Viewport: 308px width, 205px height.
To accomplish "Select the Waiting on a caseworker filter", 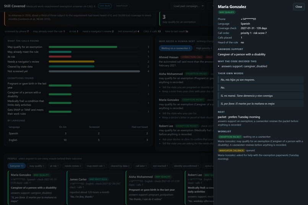I will pos(176,48).
